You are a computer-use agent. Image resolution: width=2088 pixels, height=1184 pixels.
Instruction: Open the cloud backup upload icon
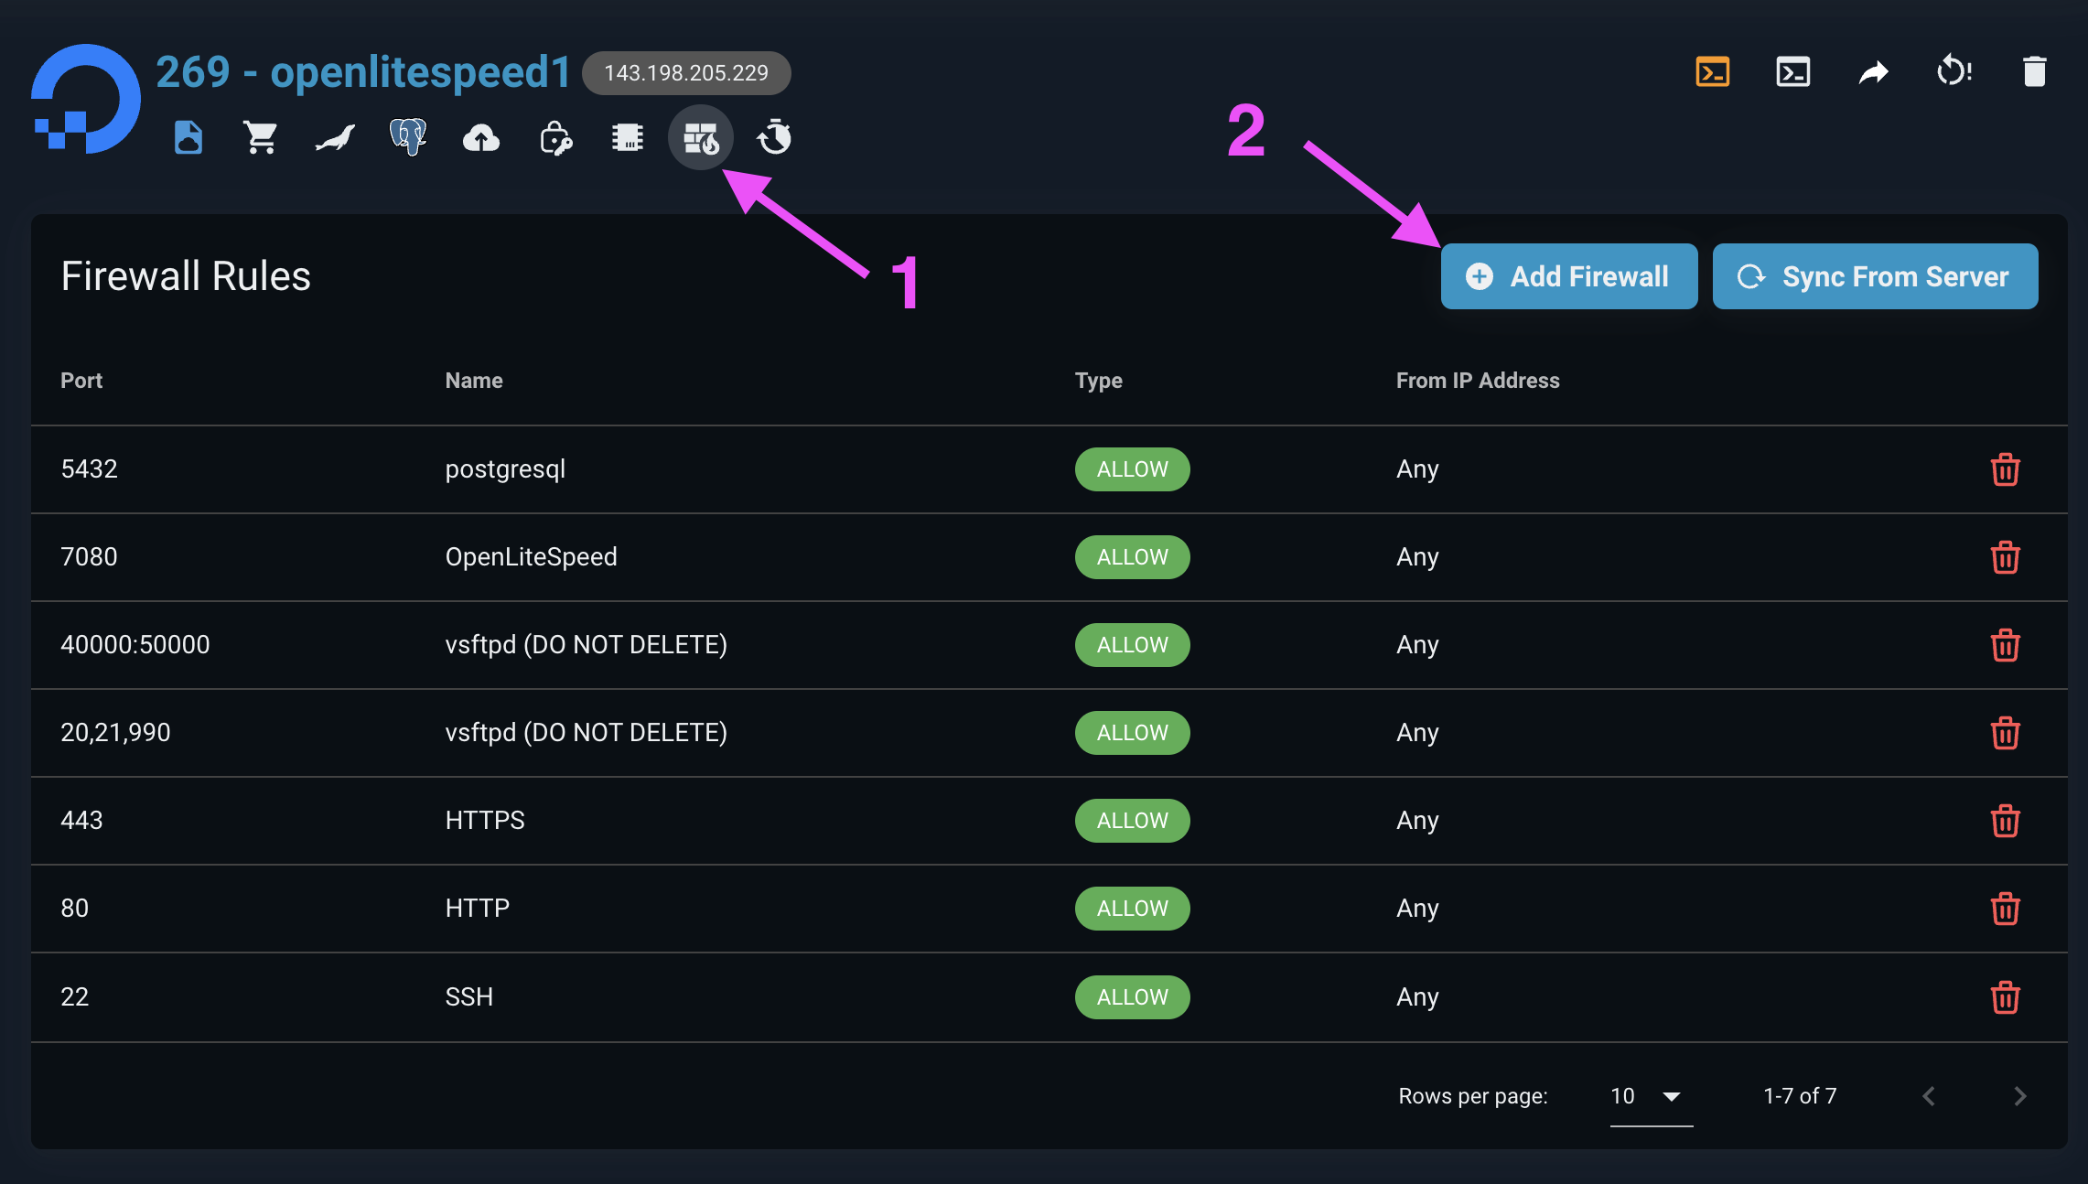(x=480, y=137)
